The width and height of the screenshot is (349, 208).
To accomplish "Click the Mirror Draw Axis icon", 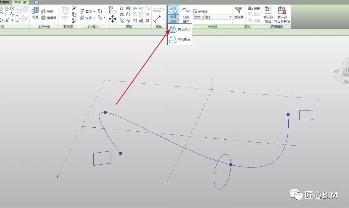I will (x=128, y=8).
